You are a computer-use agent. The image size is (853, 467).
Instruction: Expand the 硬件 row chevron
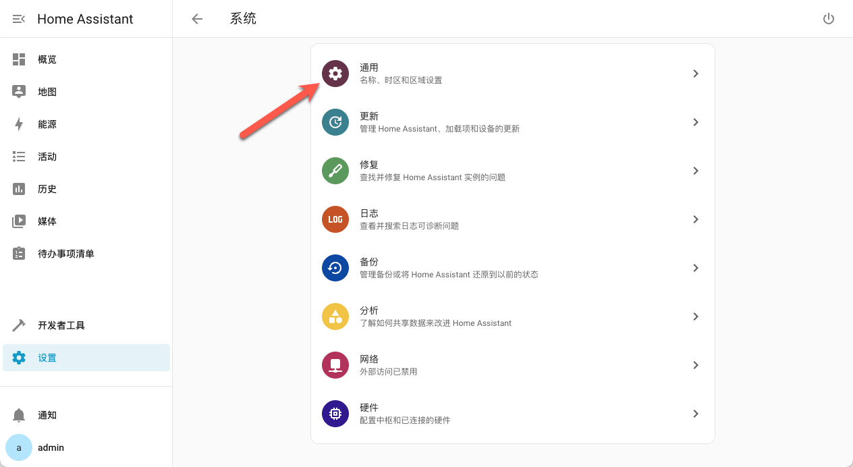coord(696,414)
